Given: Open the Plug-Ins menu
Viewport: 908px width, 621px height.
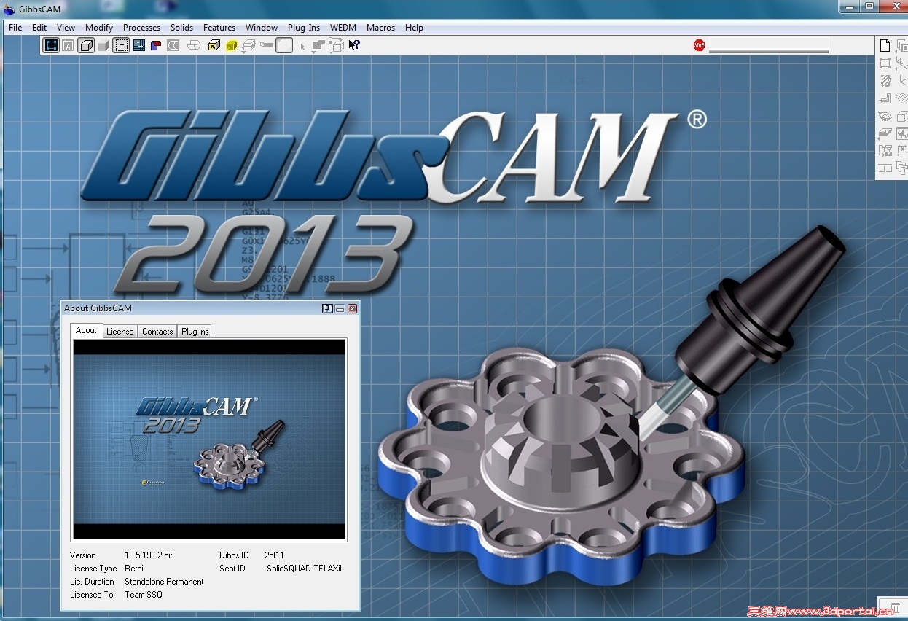Looking at the screenshot, I should pos(304,28).
